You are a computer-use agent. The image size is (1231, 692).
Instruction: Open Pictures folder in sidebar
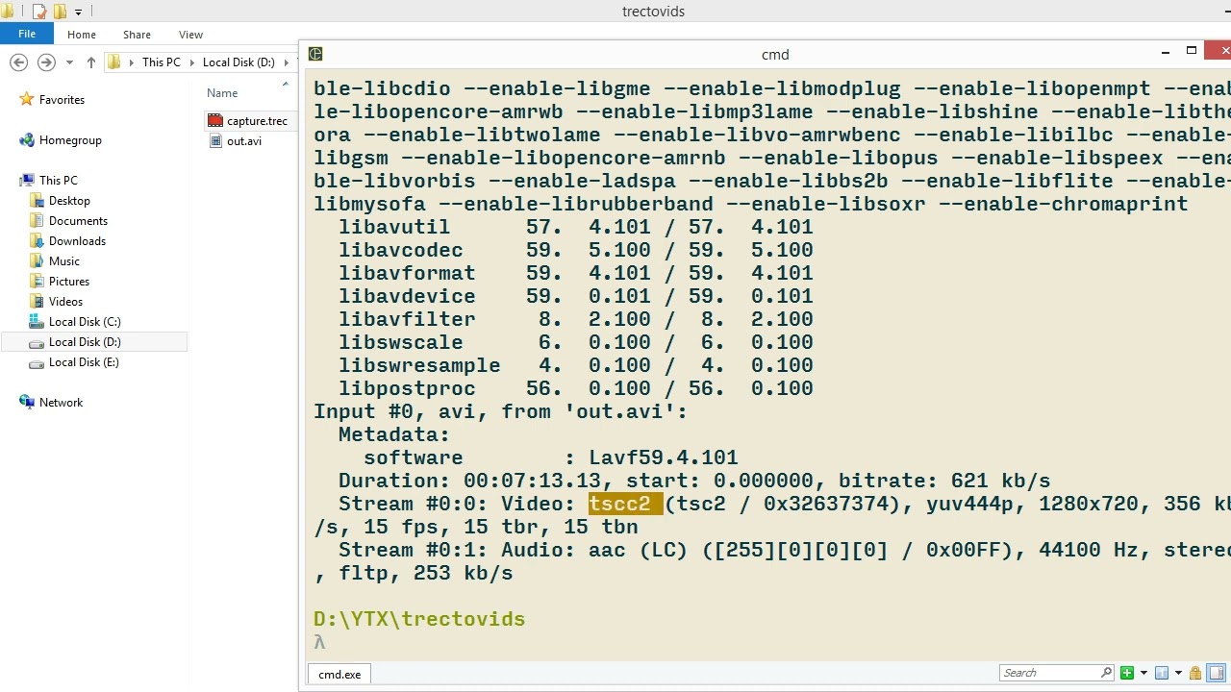(69, 282)
